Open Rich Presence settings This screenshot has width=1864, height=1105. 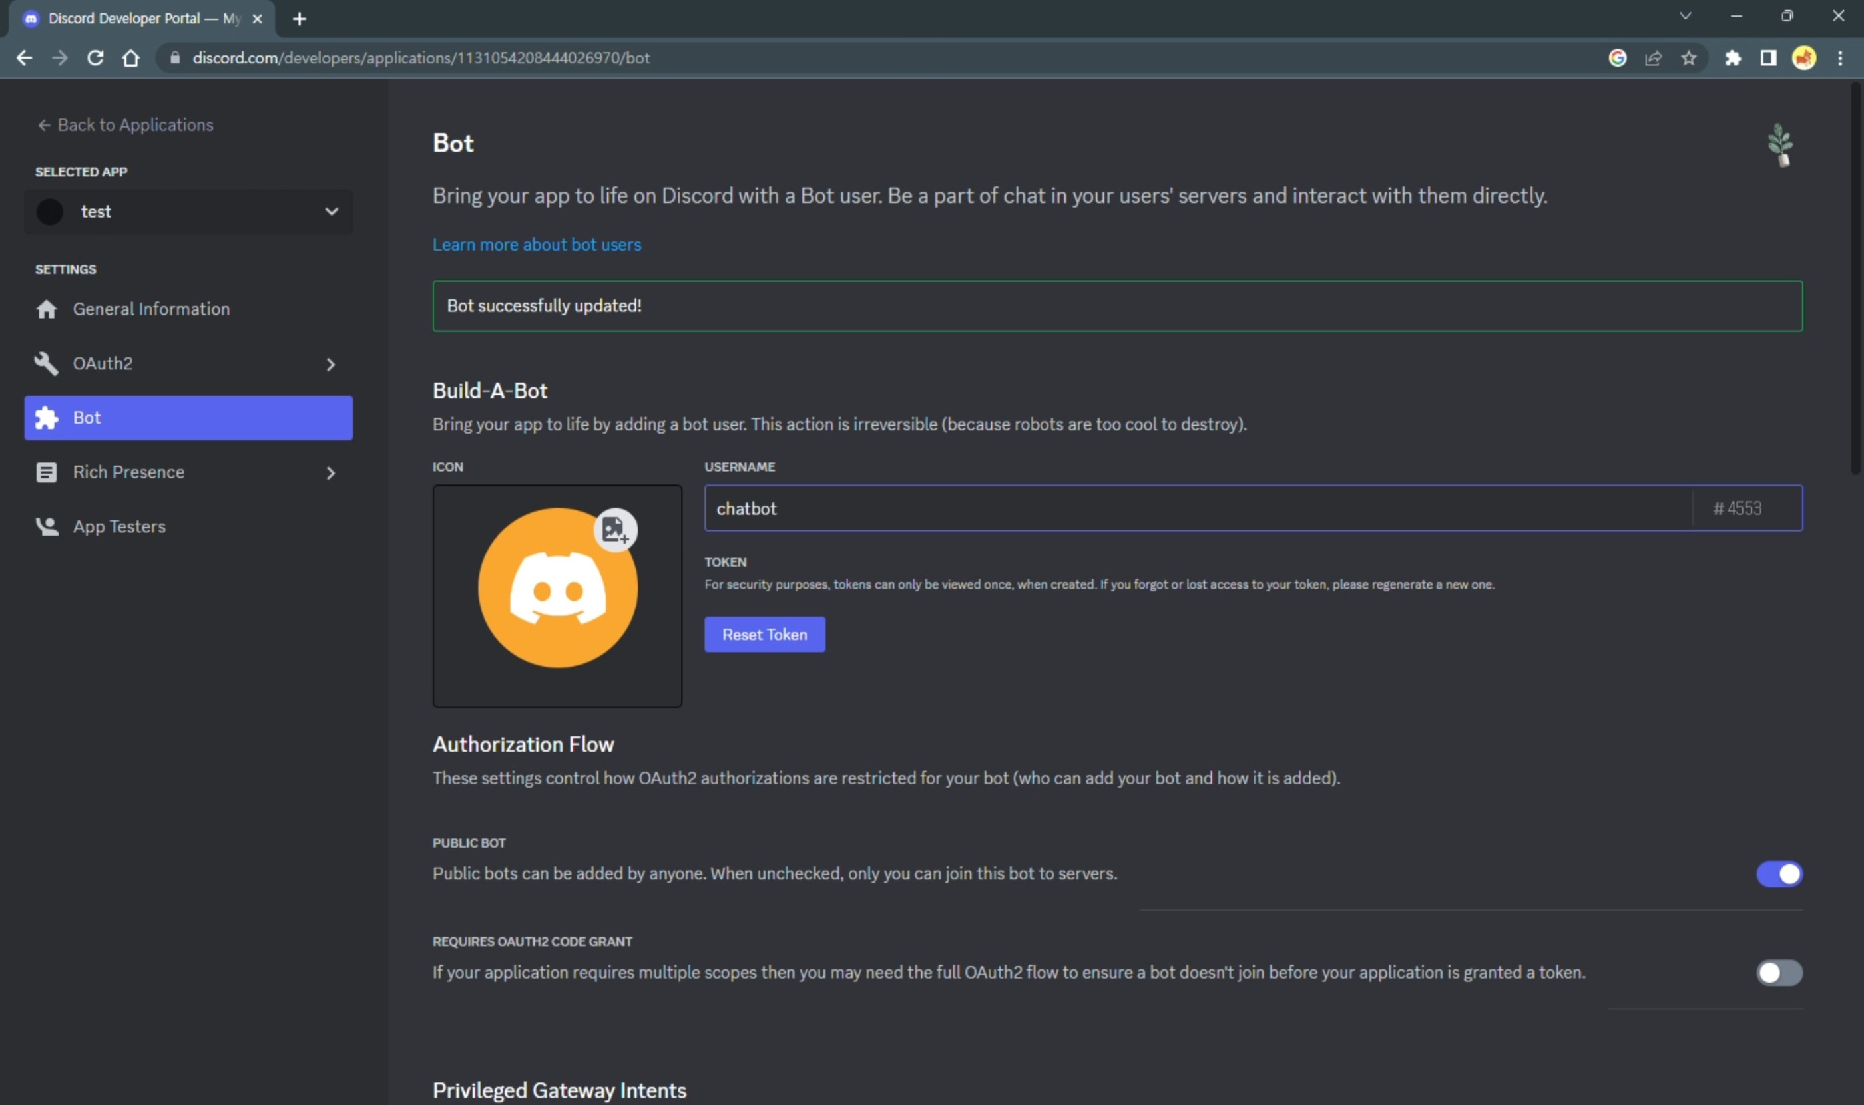pyautogui.click(x=188, y=472)
